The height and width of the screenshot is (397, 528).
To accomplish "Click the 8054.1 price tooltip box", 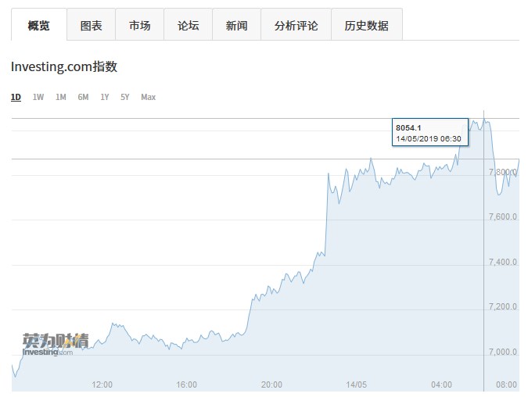I will tap(429, 132).
